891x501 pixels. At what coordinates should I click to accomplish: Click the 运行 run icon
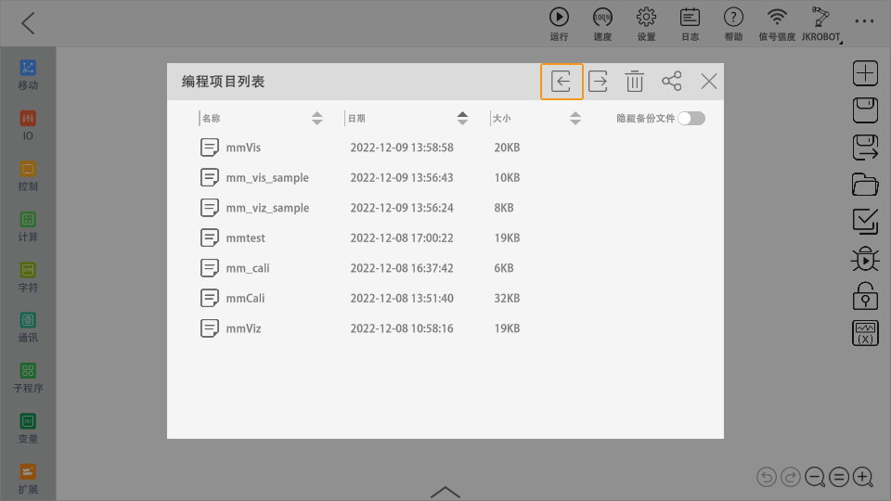[559, 24]
